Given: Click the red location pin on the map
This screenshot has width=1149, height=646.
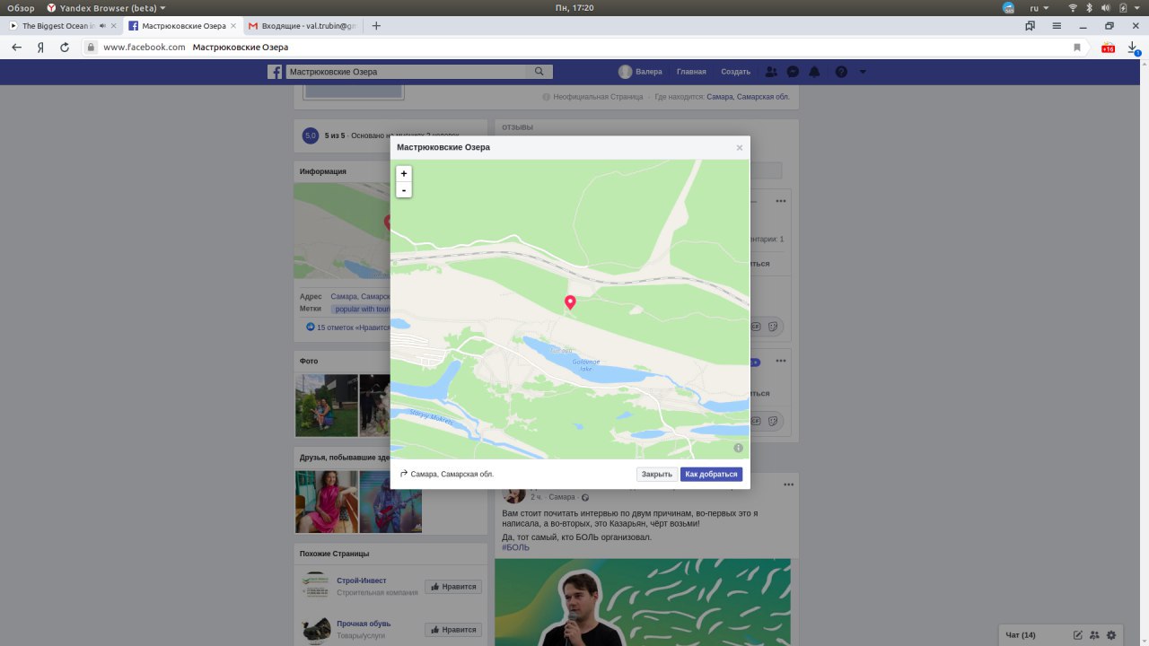Looking at the screenshot, I should [569, 303].
